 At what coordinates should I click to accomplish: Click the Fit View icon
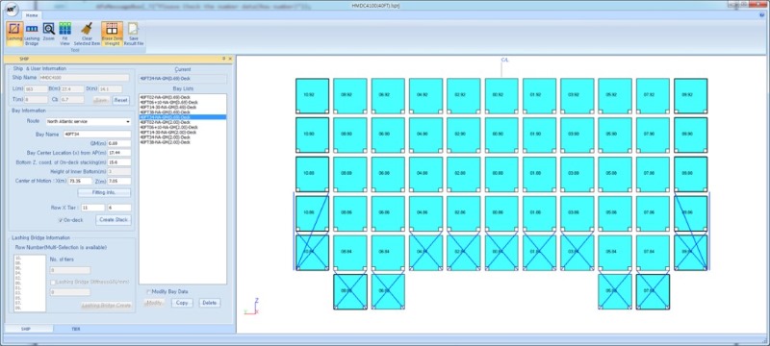click(64, 34)
